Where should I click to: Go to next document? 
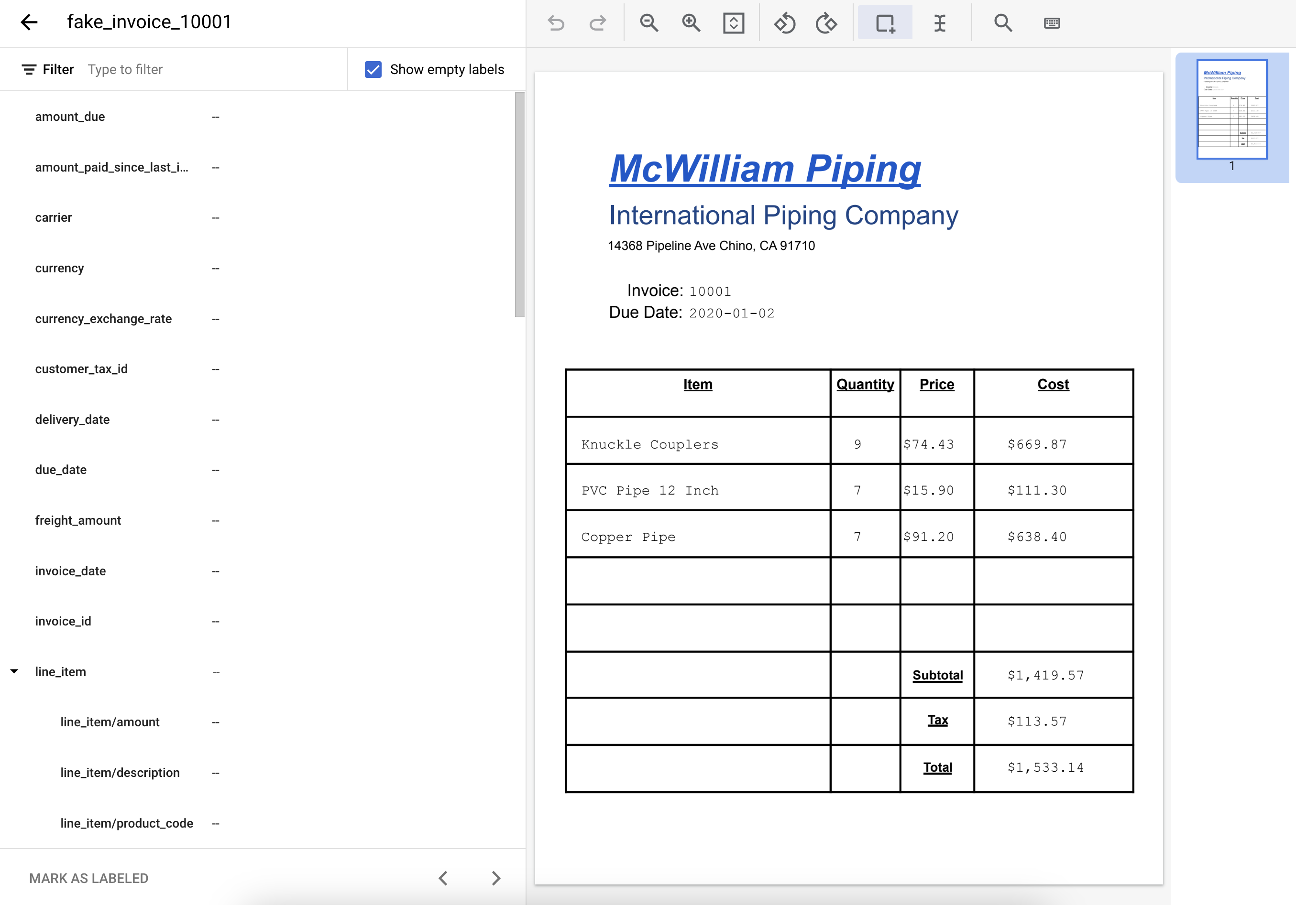pos(495,878)
